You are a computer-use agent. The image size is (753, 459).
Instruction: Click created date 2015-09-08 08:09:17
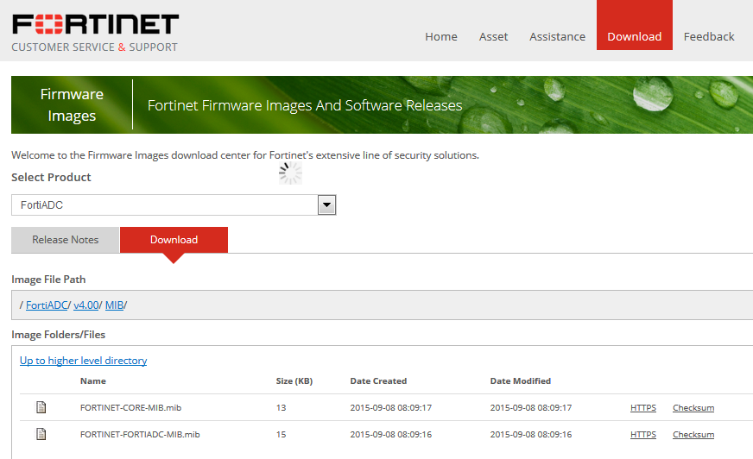(391, 408)
